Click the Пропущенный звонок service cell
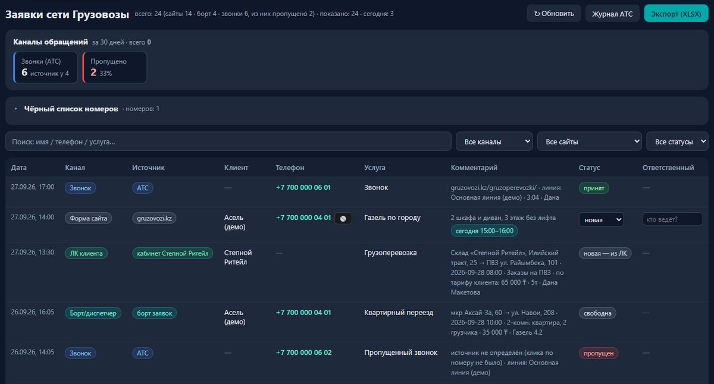Image resolution: width=714 pixels, height=384 pixels. pyautogui.click(x=400, y=352)
